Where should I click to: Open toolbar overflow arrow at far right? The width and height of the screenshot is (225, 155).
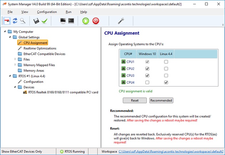pyautogui.click(x=223, y=25)
